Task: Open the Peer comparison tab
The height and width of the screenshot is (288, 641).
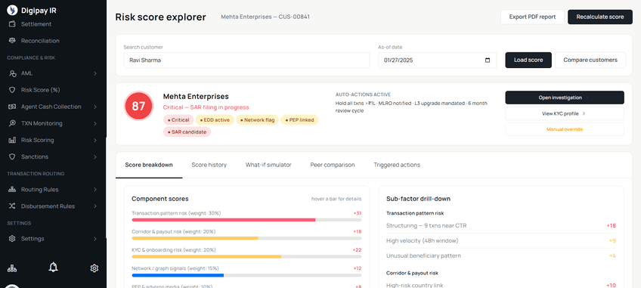Action: pos(333,165)
